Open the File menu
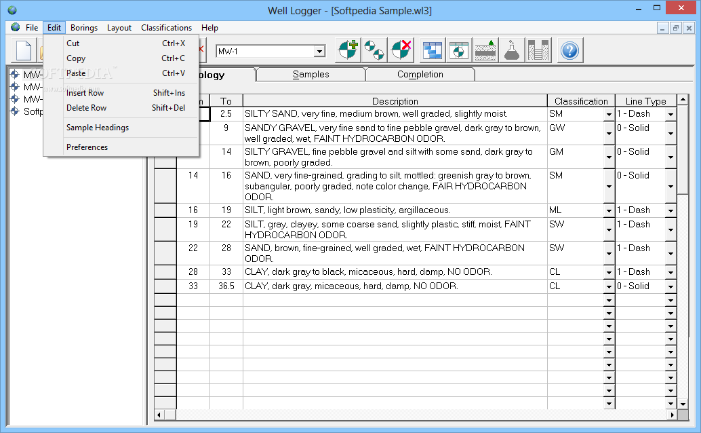Screen dimensions: 701x433 (x=32, y=27)
